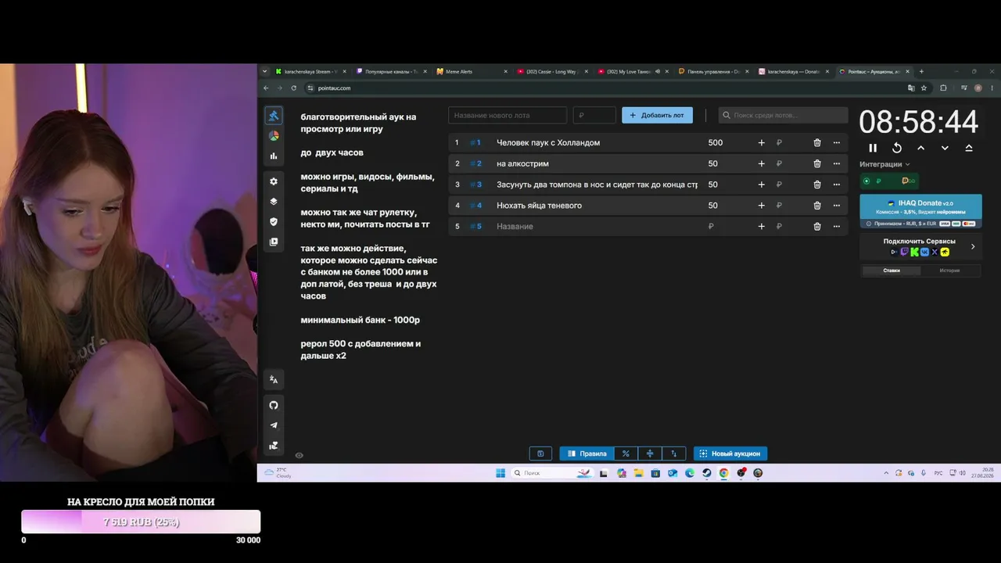Open the IHAQ Donate banner
This screenshot has width=1001, height=563.
tap(920, 211)
